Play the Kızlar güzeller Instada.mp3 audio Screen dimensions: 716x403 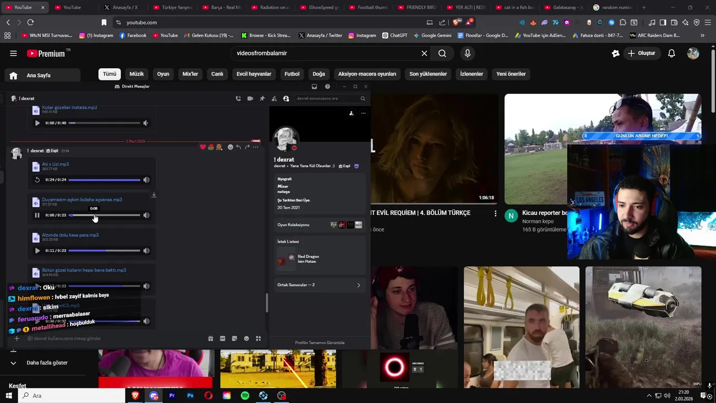37,123
